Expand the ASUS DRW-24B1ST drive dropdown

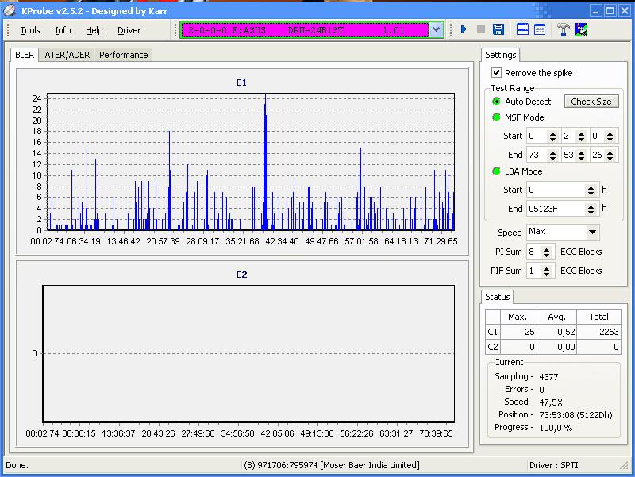coord(436,29)
